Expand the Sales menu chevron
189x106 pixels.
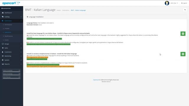pyautogui.click(x=21, y=48)
